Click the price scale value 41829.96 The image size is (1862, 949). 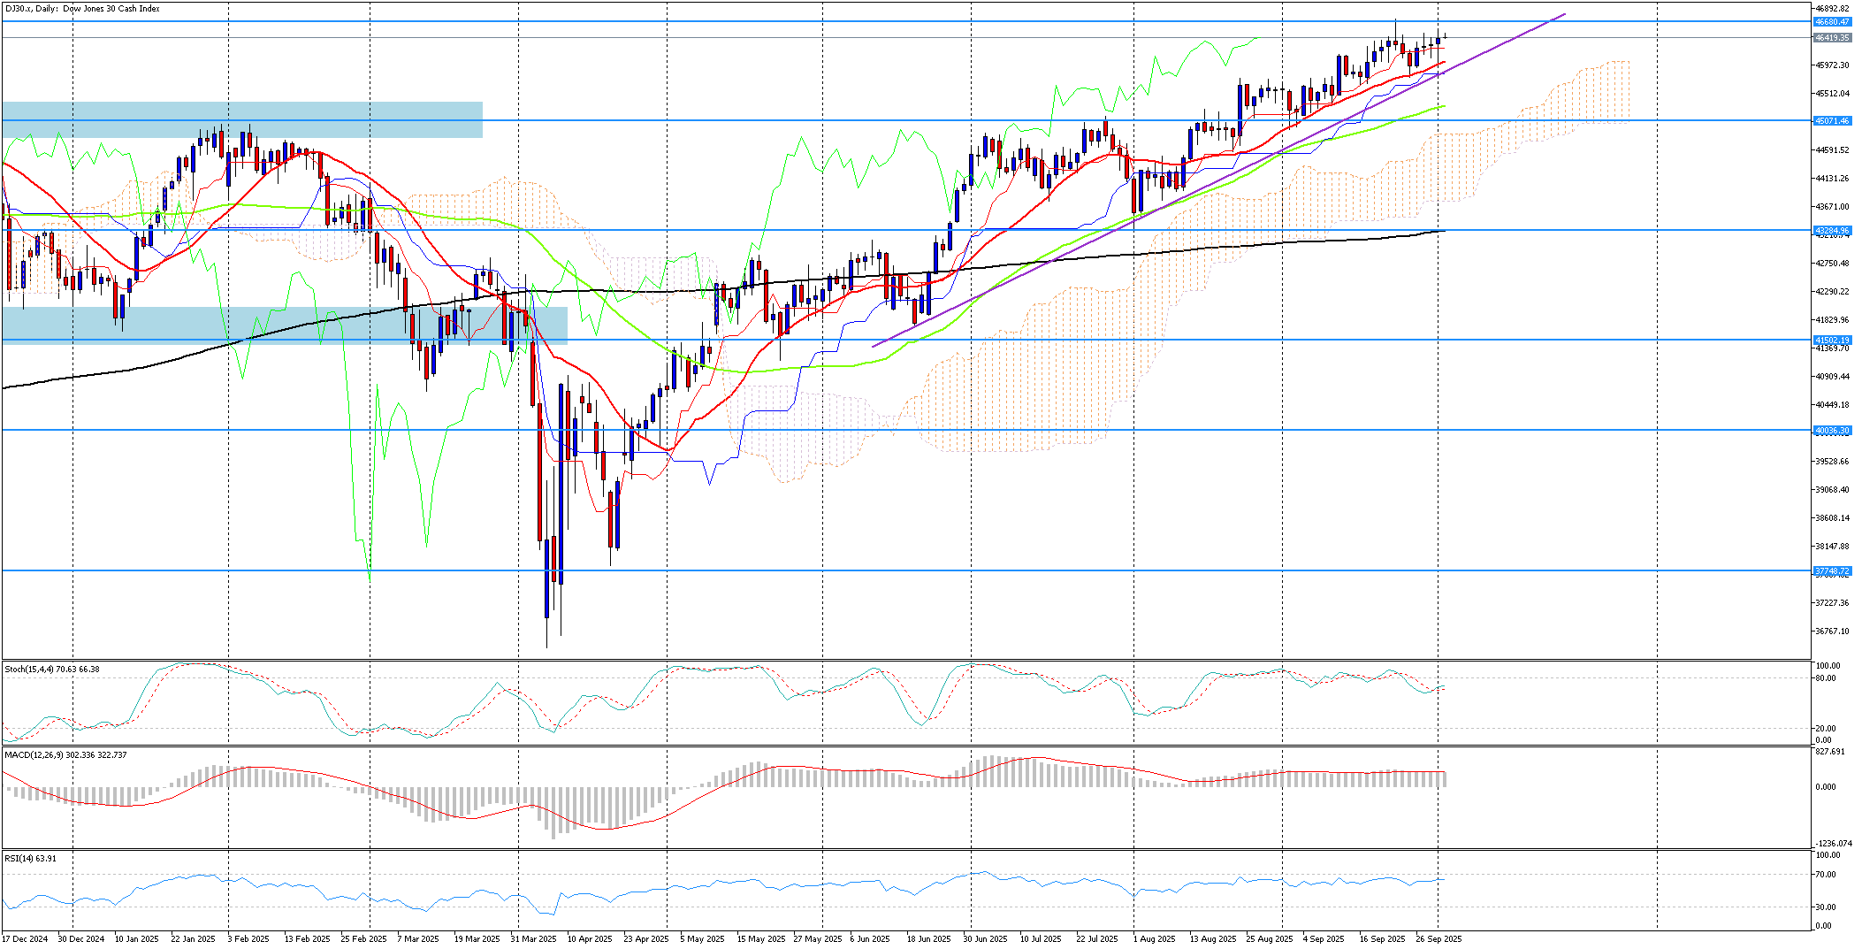1832,320
